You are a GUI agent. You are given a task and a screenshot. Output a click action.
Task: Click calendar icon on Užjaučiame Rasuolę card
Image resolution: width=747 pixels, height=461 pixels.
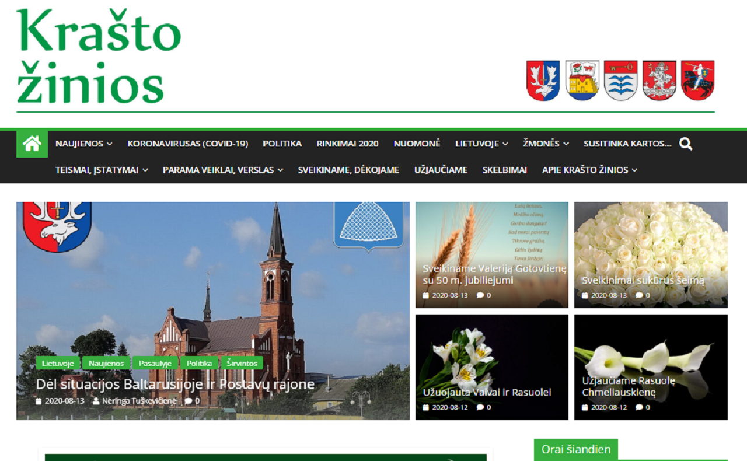click(x=585, y=407)
